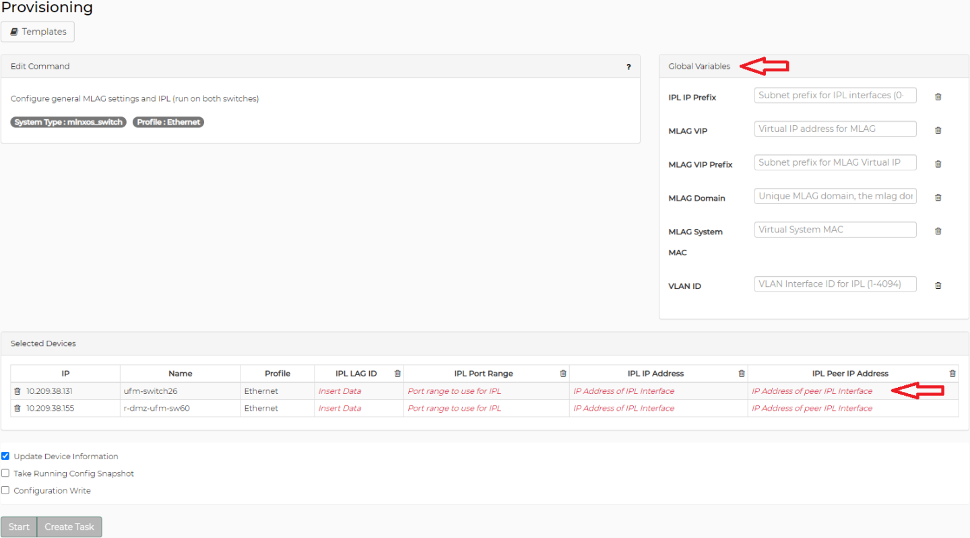Image resolution: width=970 pixels, height=538 pixels.
Task: Click trash icon in IPL LAG ID column header
Action: 397,374
